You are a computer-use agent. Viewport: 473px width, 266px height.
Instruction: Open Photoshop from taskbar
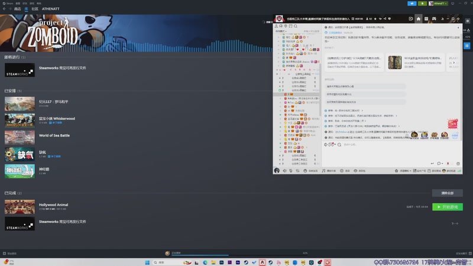click(x=221, y=262)
